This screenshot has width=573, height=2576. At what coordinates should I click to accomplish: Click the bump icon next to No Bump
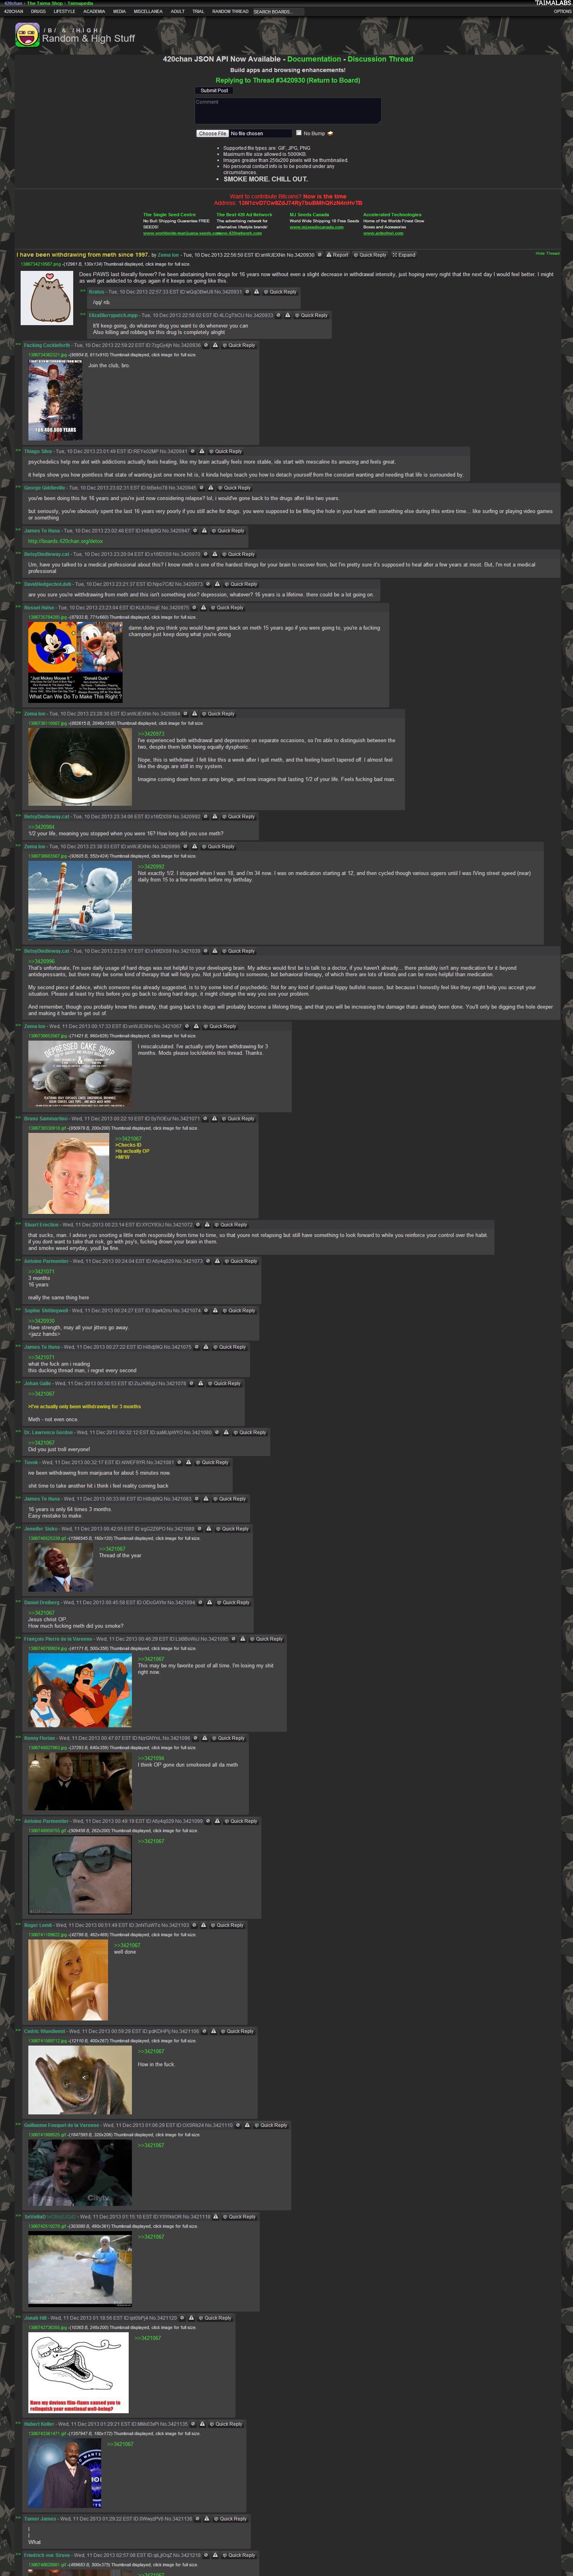click(x=331, y=133)
